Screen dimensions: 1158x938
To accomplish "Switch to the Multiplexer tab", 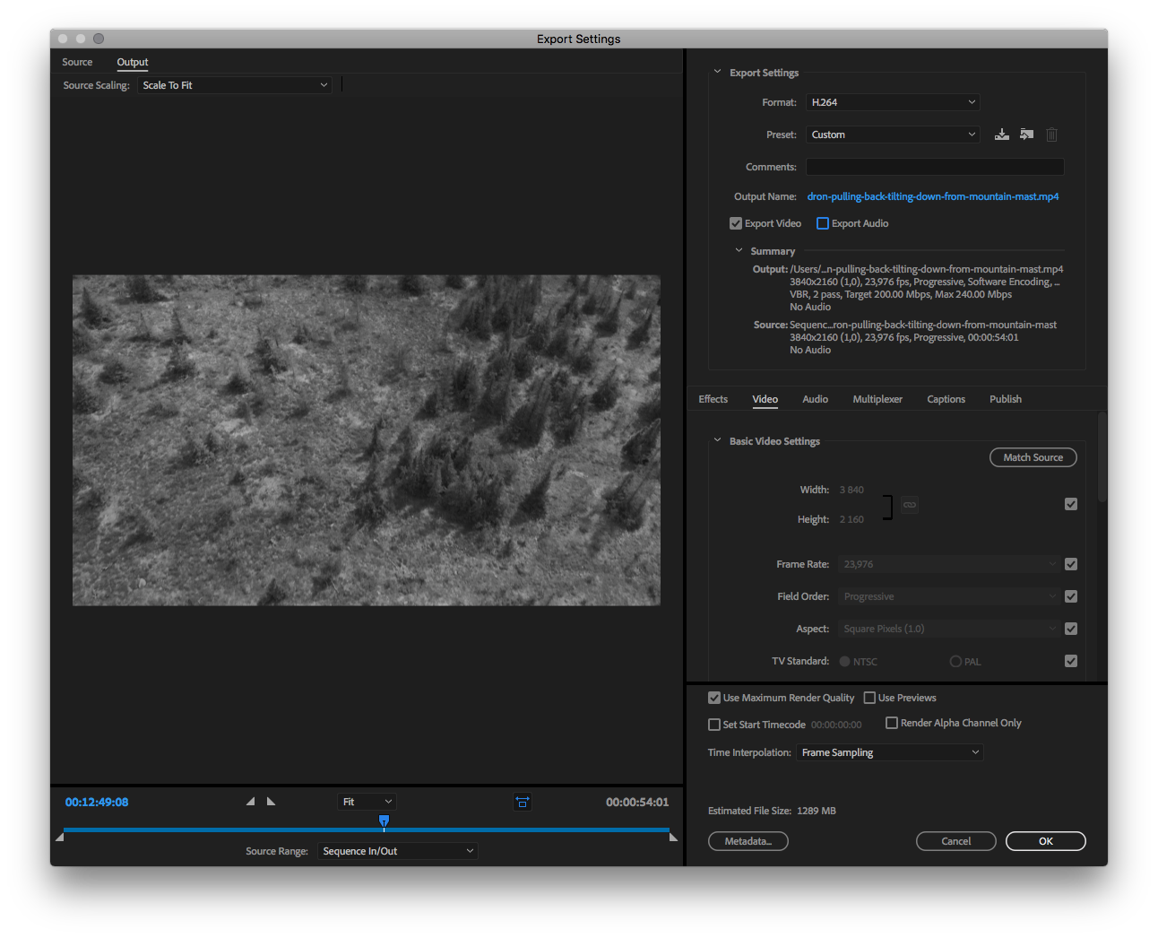I will (877, 399).
